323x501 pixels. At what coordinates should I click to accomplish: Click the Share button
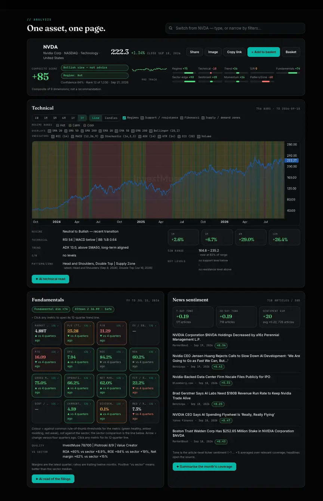(194, 52)
